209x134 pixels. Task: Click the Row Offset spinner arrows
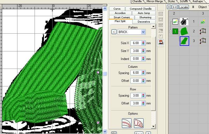[x=143, y=103]
